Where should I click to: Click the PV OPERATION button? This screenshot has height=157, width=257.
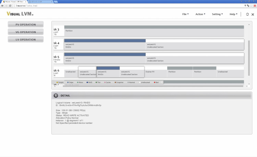tap(26, 24)
